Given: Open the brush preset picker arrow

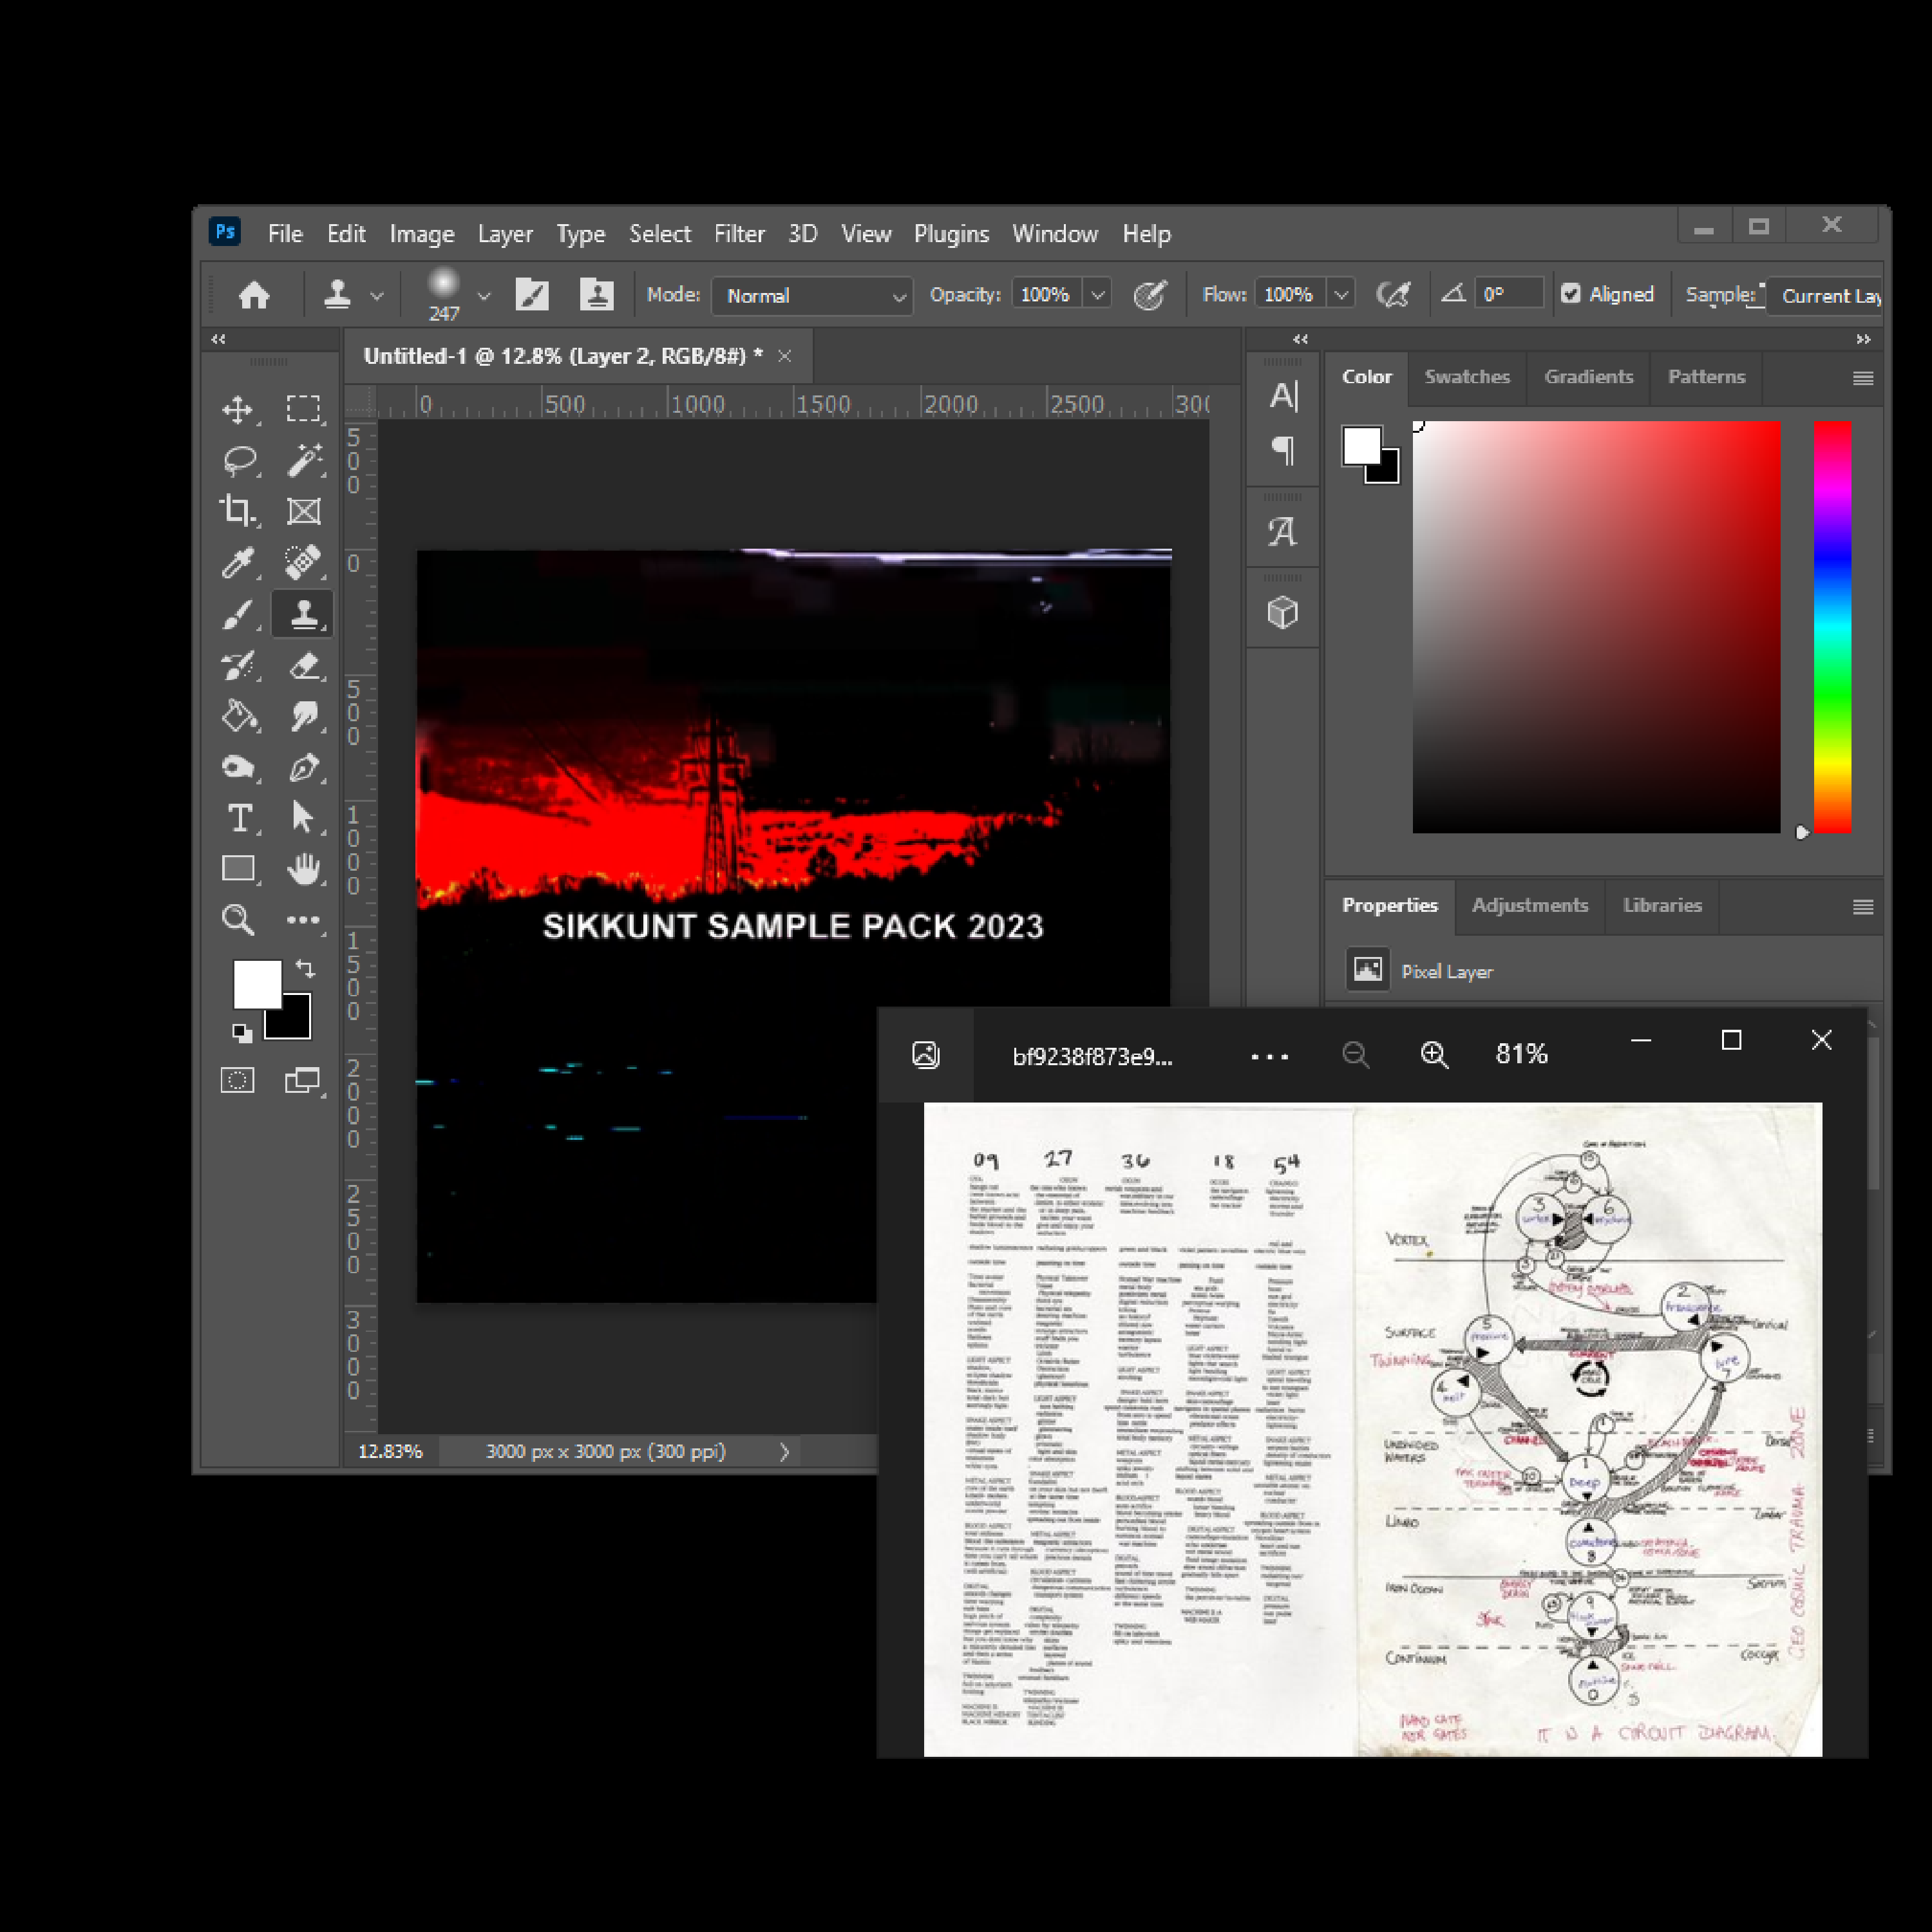Looking at the screenshot, I should [x=484, y=296].
